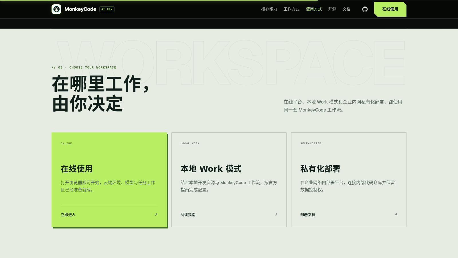Viewport: 458px width, 258px height.
Task: Click description starting 在企业网络内部署平台
Action: coord(348,186)
